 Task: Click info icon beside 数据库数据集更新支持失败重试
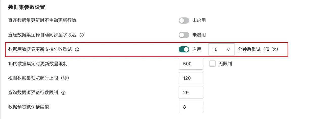[77, 50]
